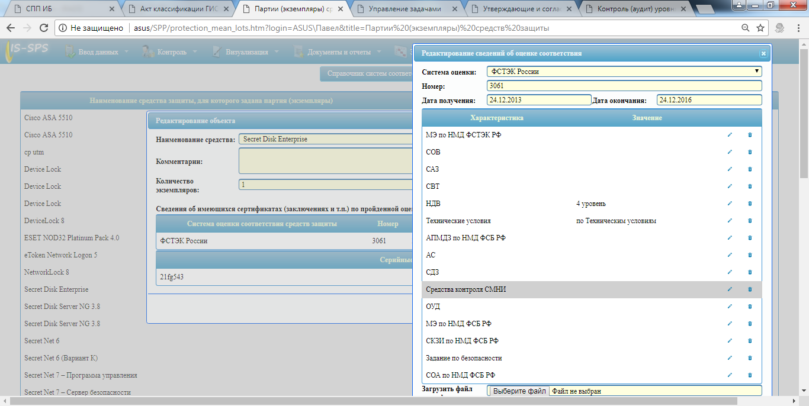
Task: Delete the СВТ characteristic
Action: [750, 186]
